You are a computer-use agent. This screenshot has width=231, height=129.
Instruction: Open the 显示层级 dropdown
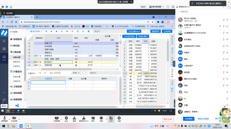tap(36, 31)
